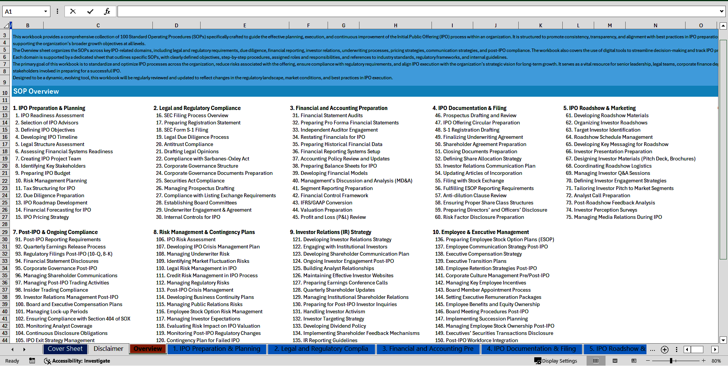This screenshot has width=728, height=366.
Task: Click the Insert Function fx icon
Action: tap(107, 11)
